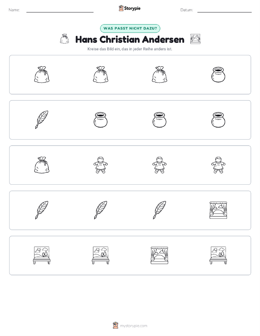Click the last bed picture in row five
This screenshot has height=336, width=260.
[x=218, y=255]
